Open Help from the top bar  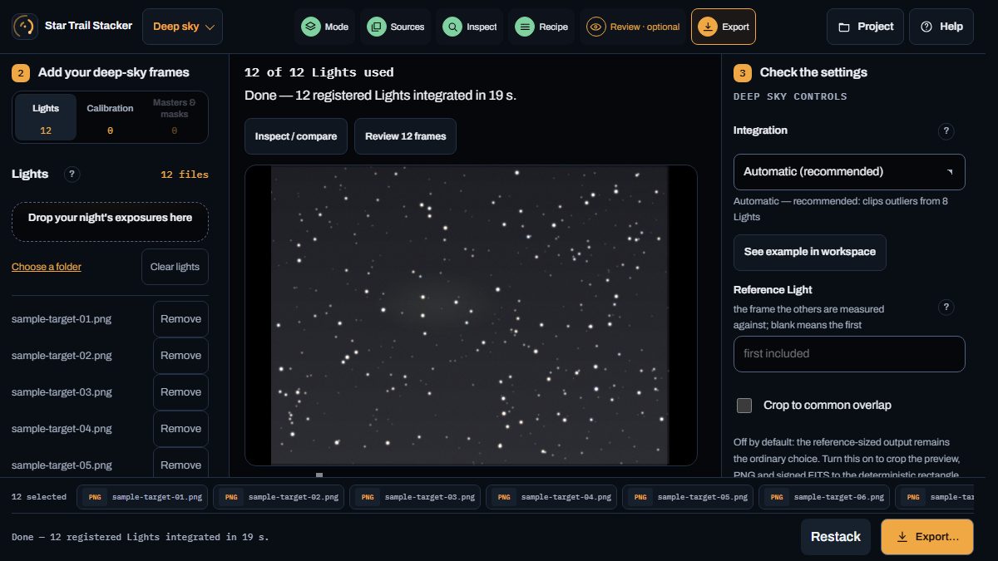click(941, 27)
